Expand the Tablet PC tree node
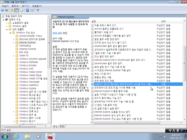Screen dimensions: 187x140 coord(14,56)
